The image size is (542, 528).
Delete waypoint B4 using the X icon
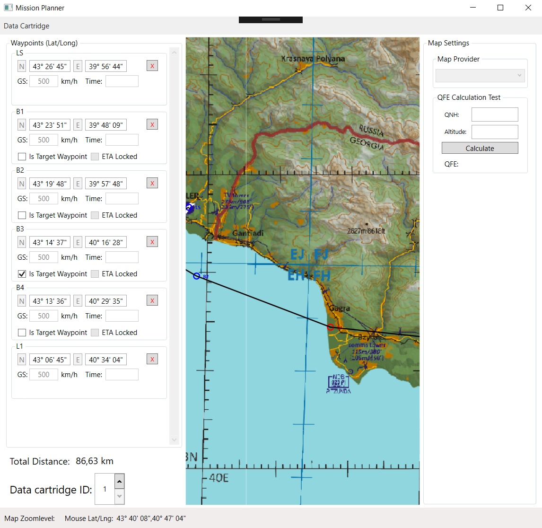(x=152, y=300)
